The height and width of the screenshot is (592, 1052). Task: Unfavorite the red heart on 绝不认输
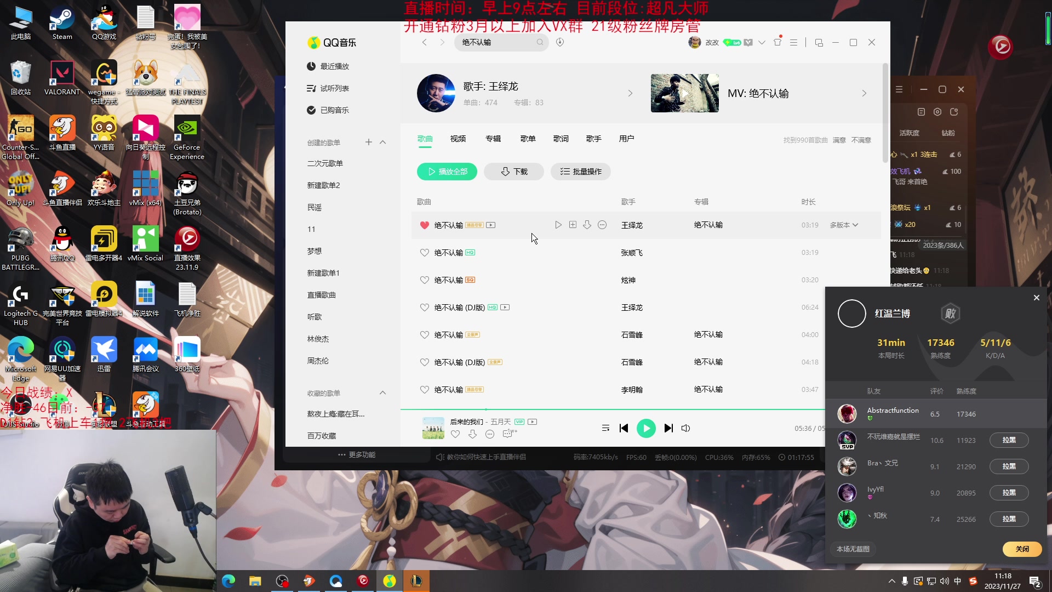(425, 225)
